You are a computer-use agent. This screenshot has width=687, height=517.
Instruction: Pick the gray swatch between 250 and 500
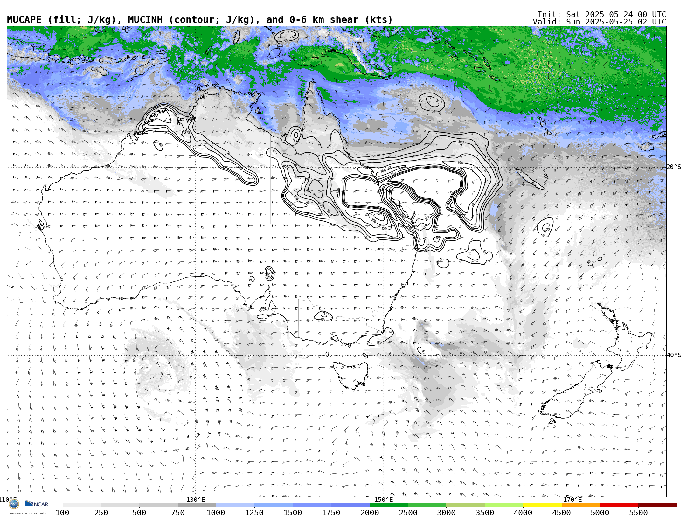120,505
